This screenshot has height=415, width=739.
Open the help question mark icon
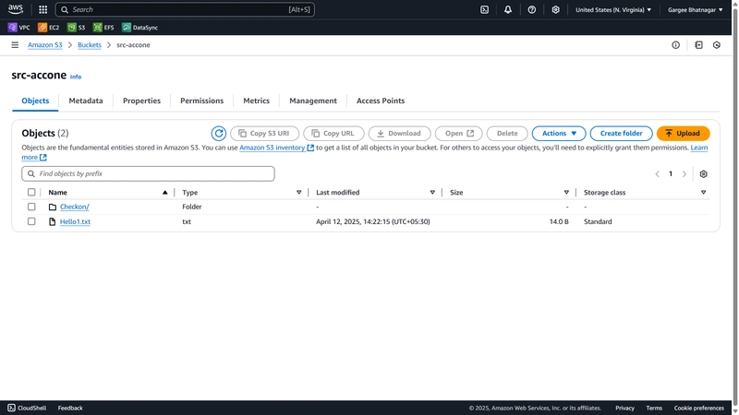[x=532, y=9]
